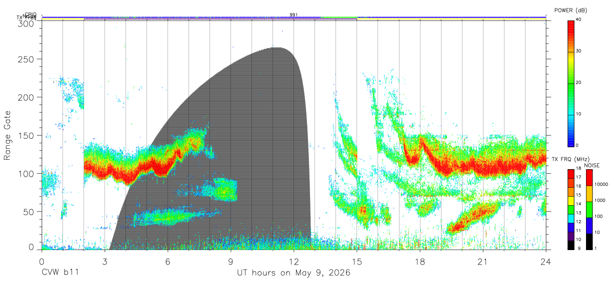Click the POWER (dB) legend title

571,10
